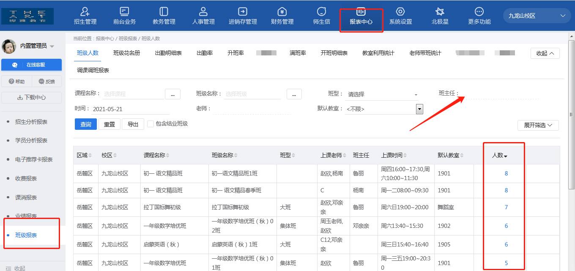Switch to 出勤率 tab
This screenshot has width=575, height=271.
click(x=205, y=53)
